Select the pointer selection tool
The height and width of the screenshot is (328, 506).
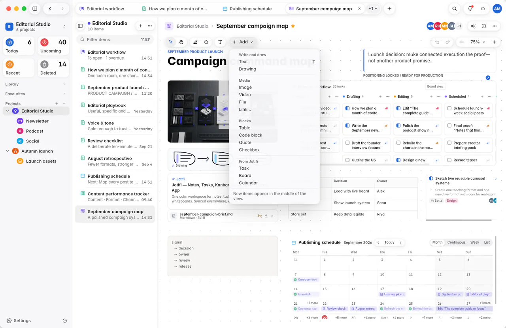point(171,42)
